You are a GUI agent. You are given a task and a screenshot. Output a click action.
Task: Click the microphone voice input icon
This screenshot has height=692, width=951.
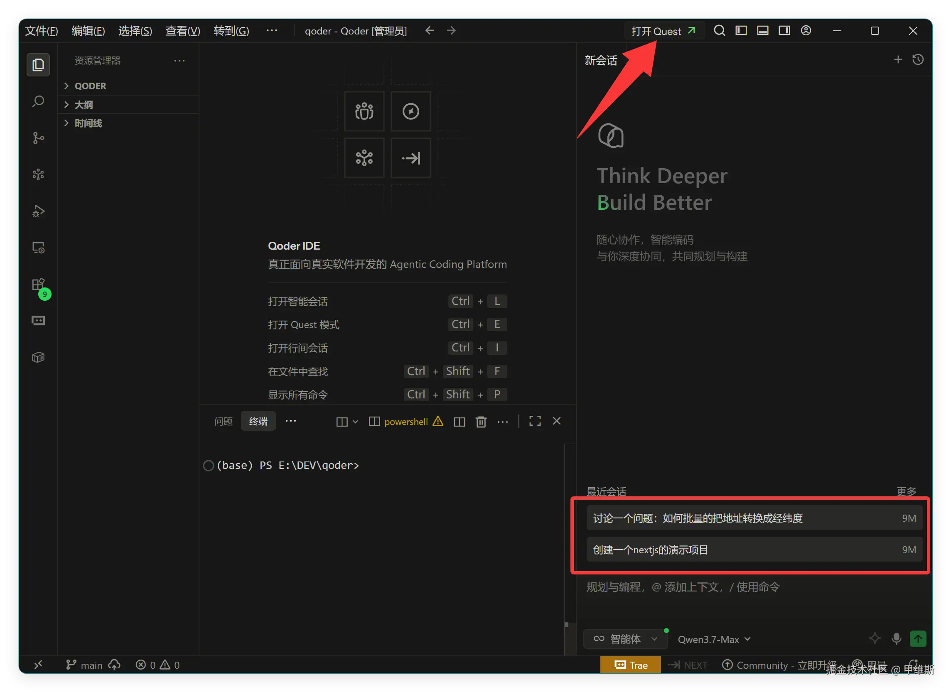pos(896,638)
